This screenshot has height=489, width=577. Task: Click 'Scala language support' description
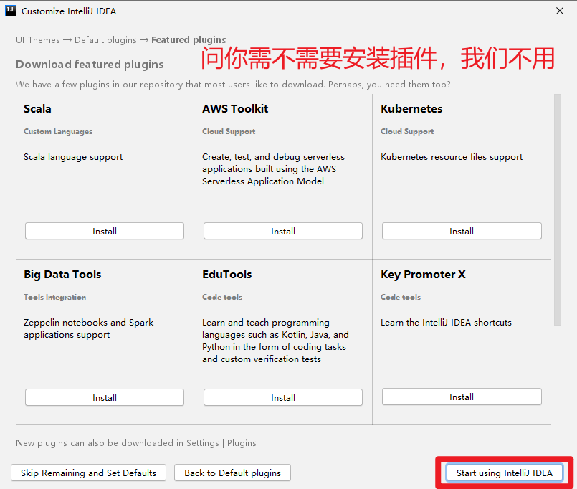[73, 157]
